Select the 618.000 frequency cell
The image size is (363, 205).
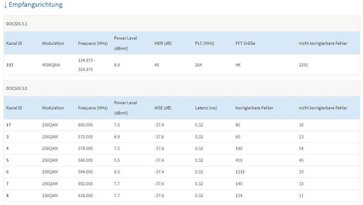(x=85, y=196)
